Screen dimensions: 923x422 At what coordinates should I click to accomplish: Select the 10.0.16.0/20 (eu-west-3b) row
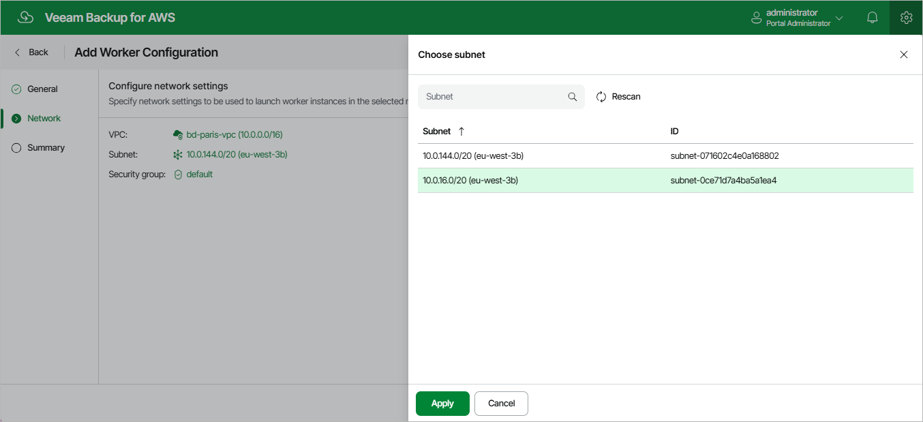[x=665, y=181]
